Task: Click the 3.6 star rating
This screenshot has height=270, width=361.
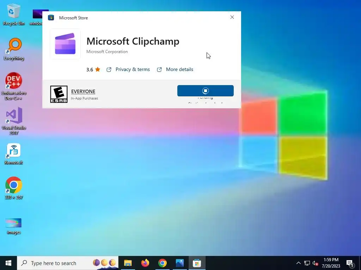Action: coord(93,69)
